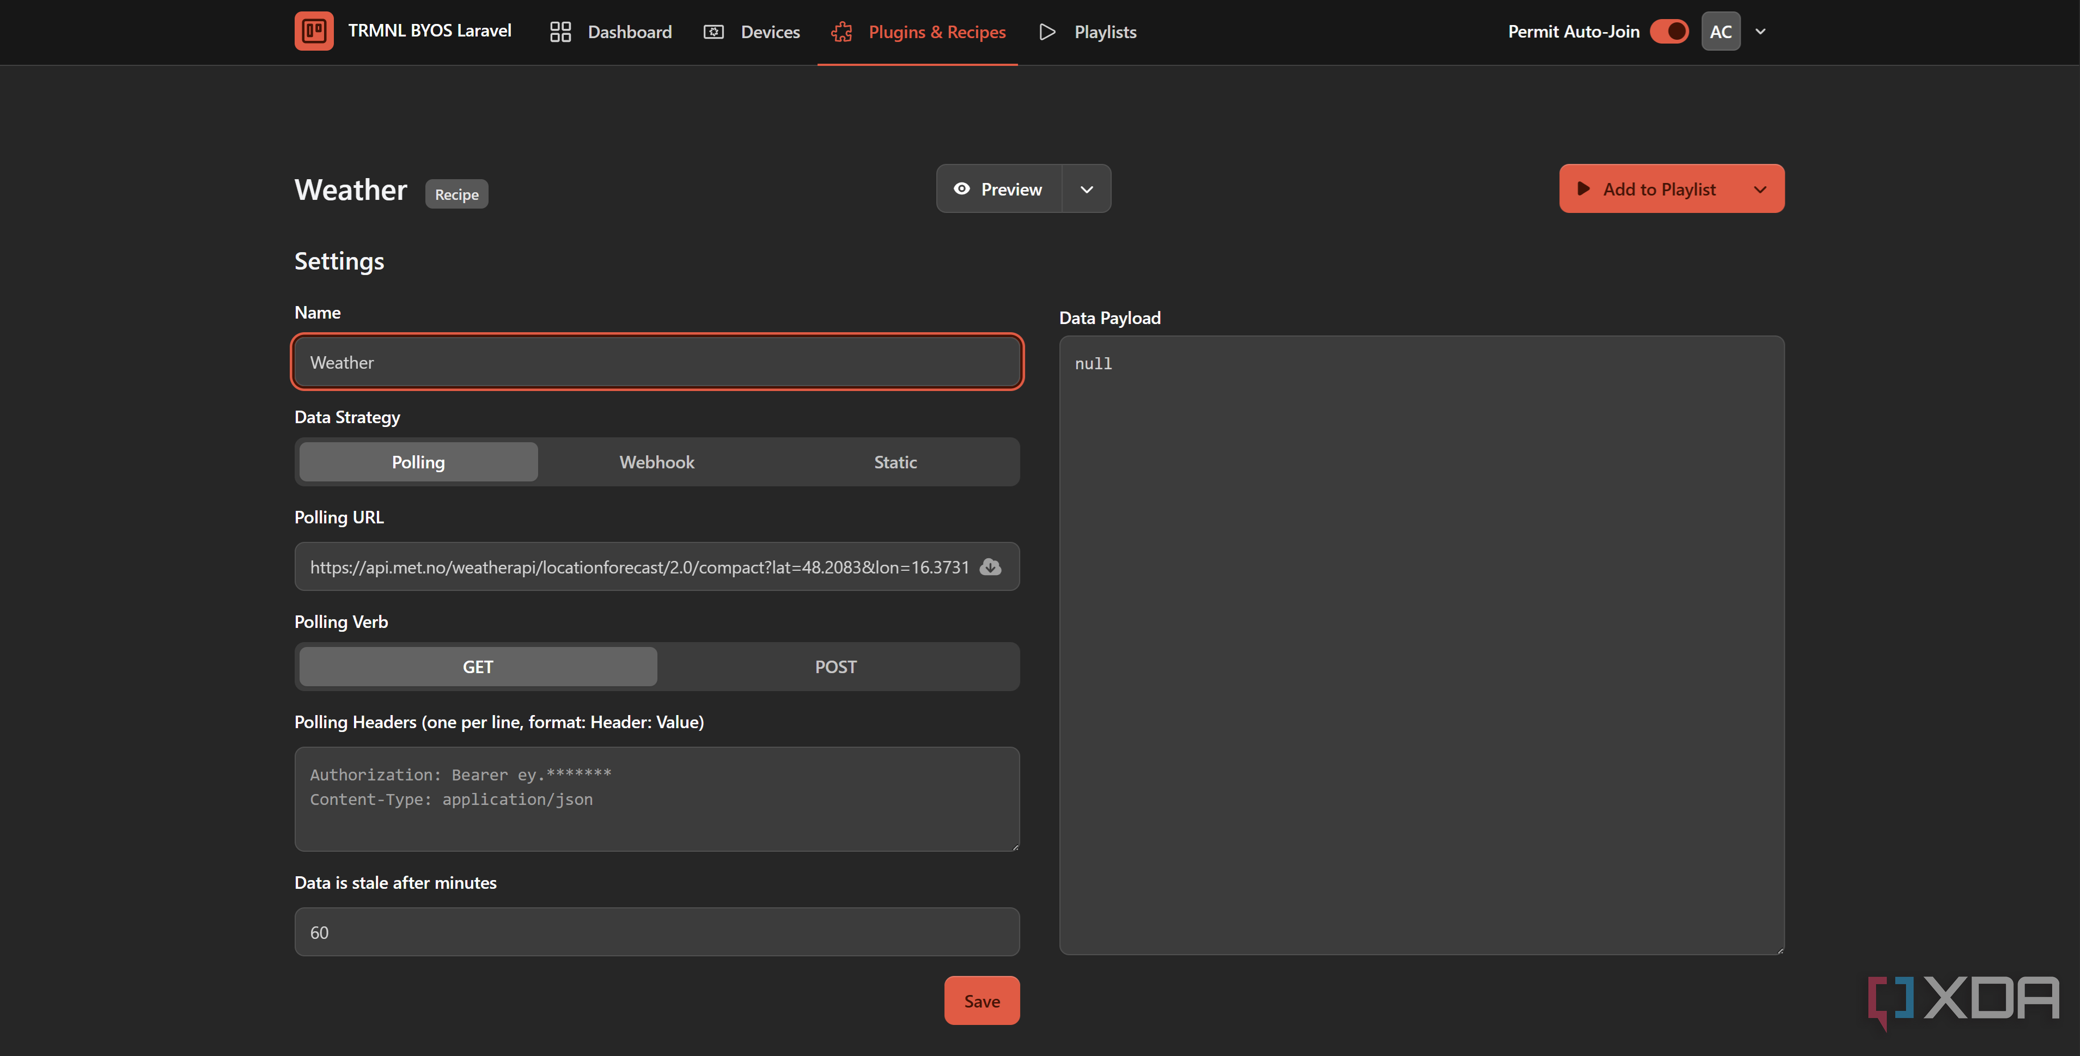Open the Dashboard tab
2080x1056 pixels.
click(x=611, y=32)
